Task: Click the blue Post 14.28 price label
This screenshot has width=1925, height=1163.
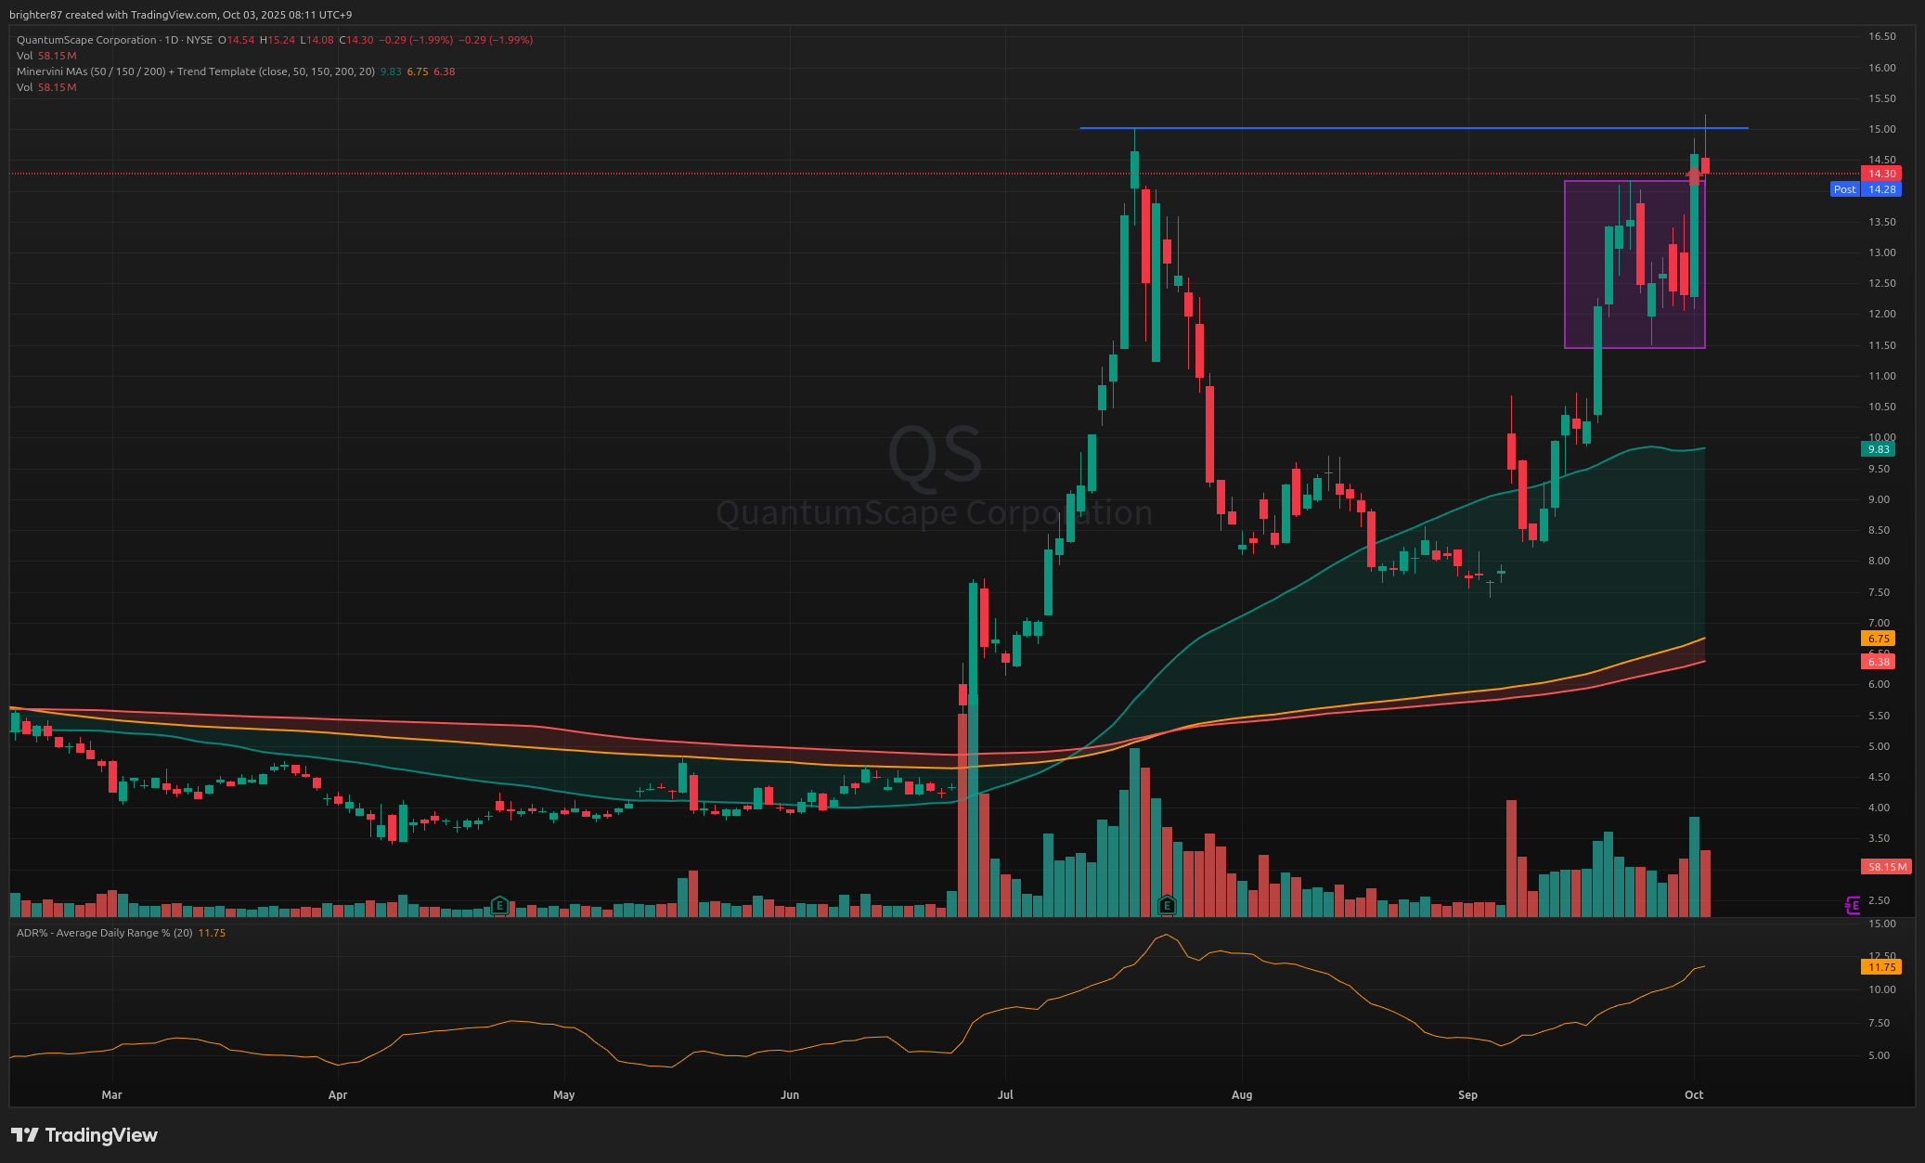Action: 1866,189
